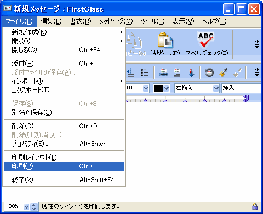The width and height of the screenshot is (263, 214).
Task: Click the bulleted list icon
Action: click(145, 72)
